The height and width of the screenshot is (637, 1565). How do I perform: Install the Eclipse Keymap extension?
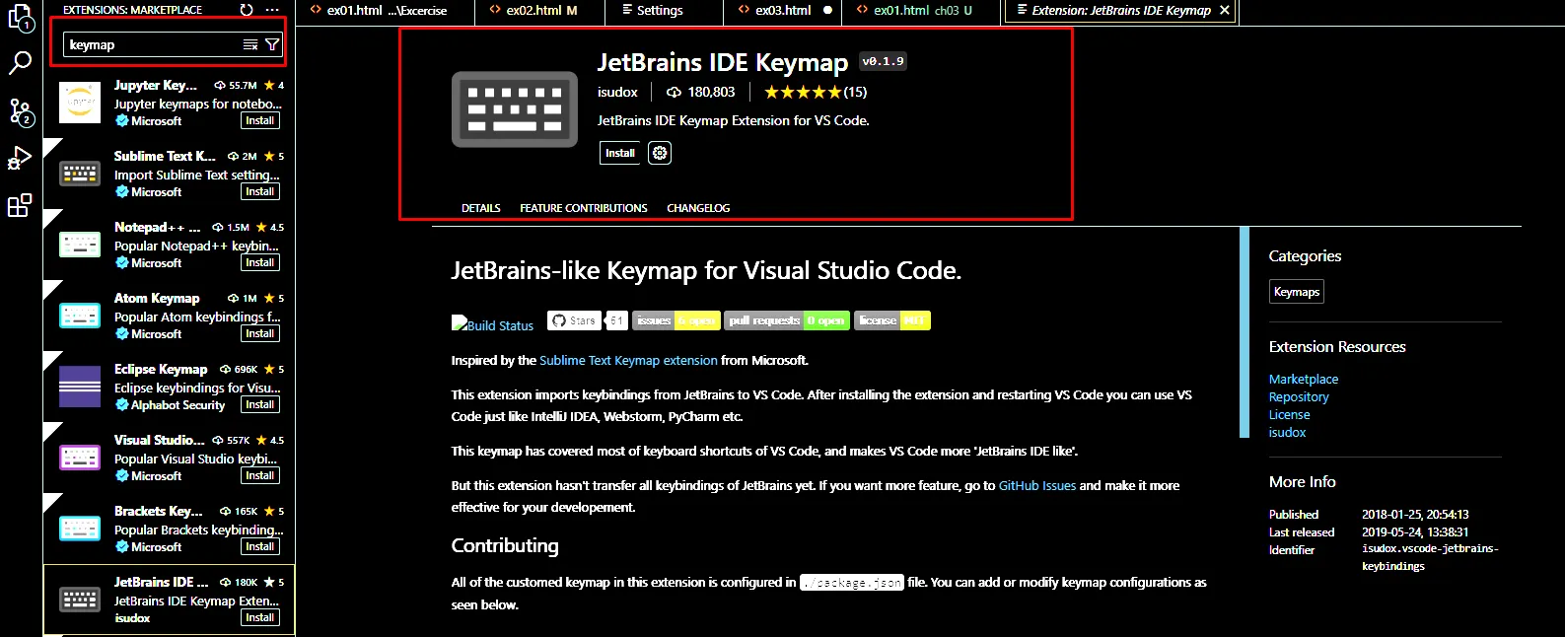point(260,404)
